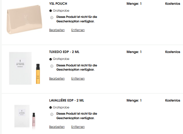Click the info icon in the YSL Pouch row
This screenshot has width=183, height=134.
tap(52, 18)
